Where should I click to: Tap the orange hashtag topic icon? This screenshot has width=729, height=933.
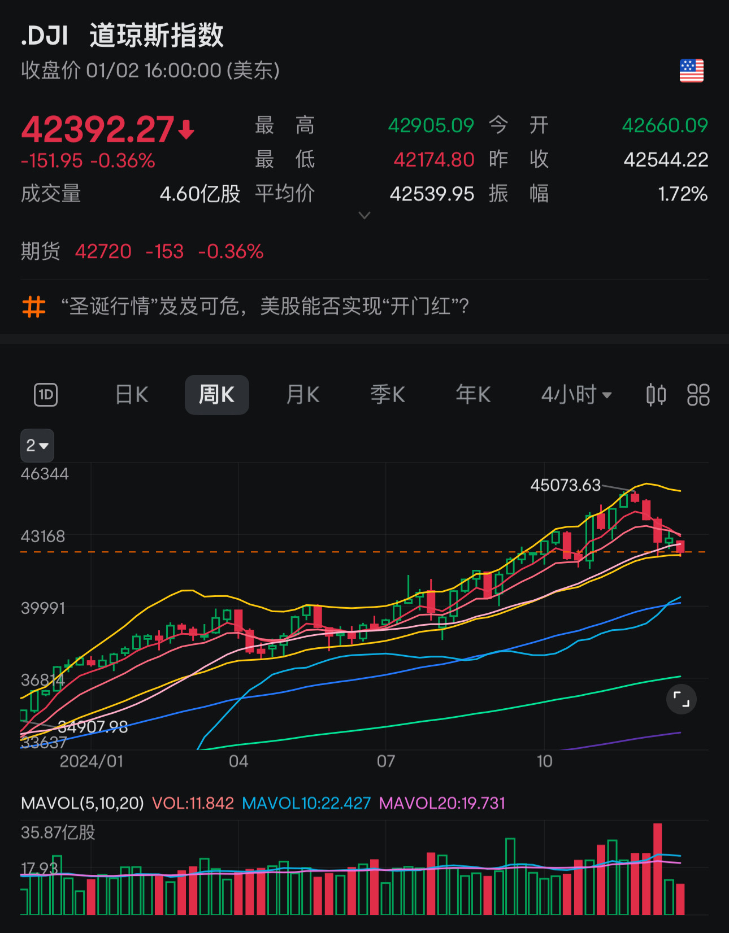point(34,307)
